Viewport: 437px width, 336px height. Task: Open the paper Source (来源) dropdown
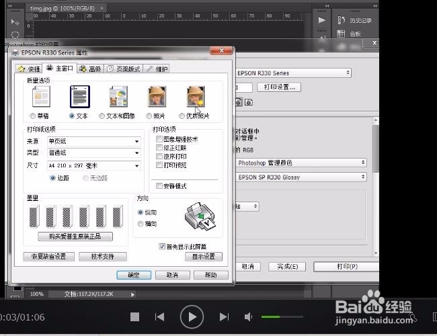(x=94, y=141)
